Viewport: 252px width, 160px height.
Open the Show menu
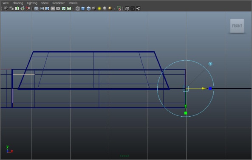click(x=45, y=3)
